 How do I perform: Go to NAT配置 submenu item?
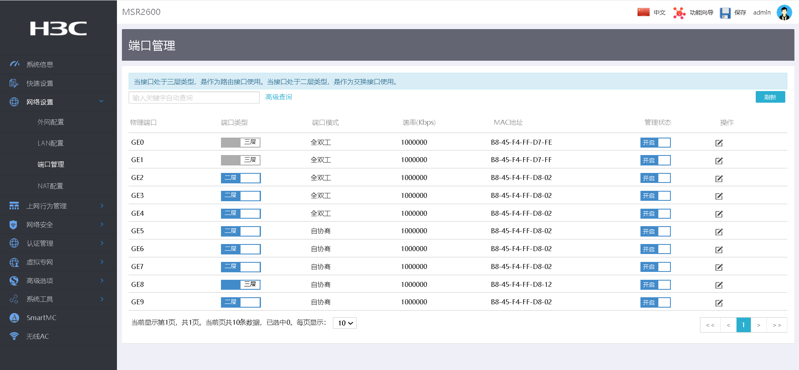[x=50, y=186]
